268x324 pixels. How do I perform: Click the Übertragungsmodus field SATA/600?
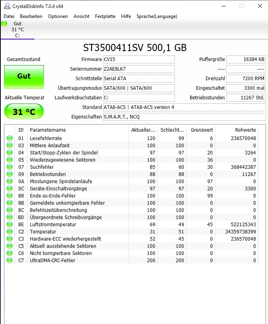139,88
